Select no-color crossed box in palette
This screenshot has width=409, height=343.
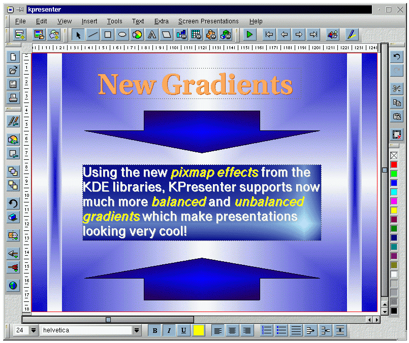(x=394, y=155)
